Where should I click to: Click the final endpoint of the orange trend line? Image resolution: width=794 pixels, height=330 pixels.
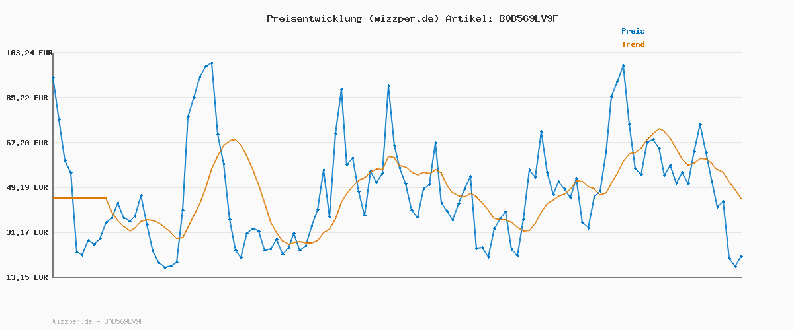[741, 199]
